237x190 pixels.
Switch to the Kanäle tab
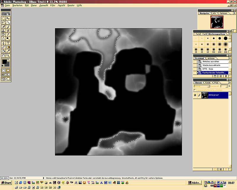[208, 83]
